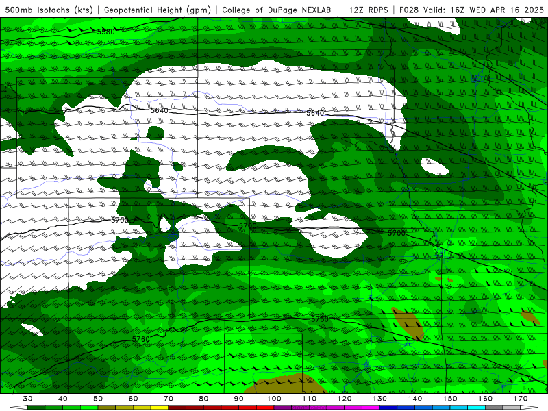Click the colorbar tick label 80

pos(203,399)
